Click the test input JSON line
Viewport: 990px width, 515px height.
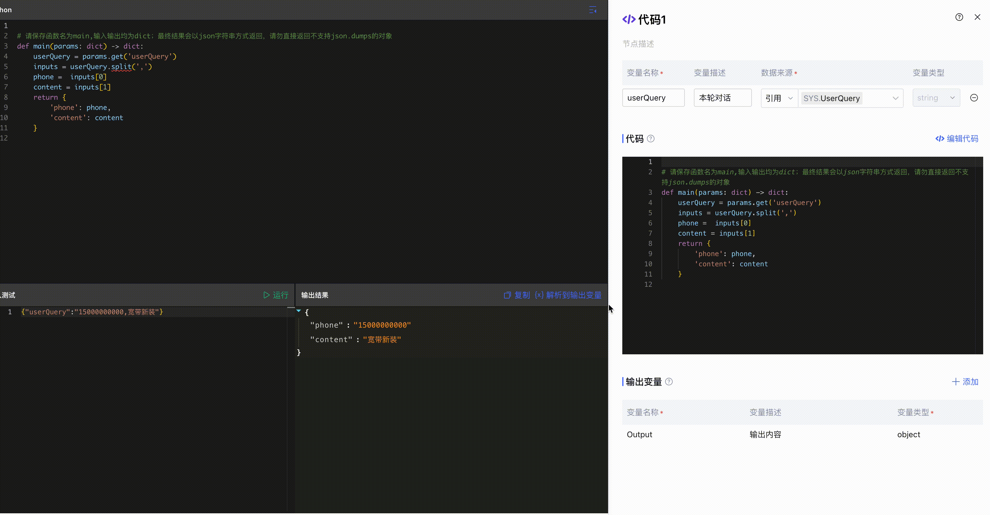(92, 312)
